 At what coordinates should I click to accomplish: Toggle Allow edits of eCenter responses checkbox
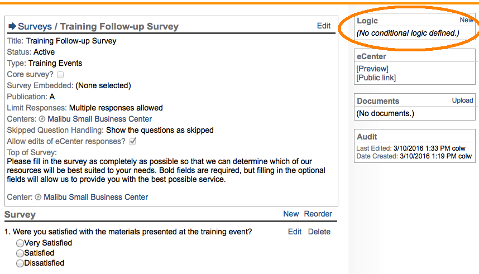click(133, 141)
